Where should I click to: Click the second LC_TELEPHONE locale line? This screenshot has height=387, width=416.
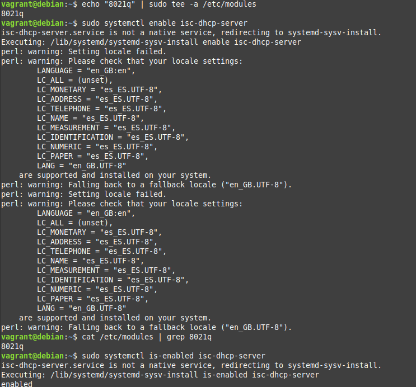click(102, 251)
